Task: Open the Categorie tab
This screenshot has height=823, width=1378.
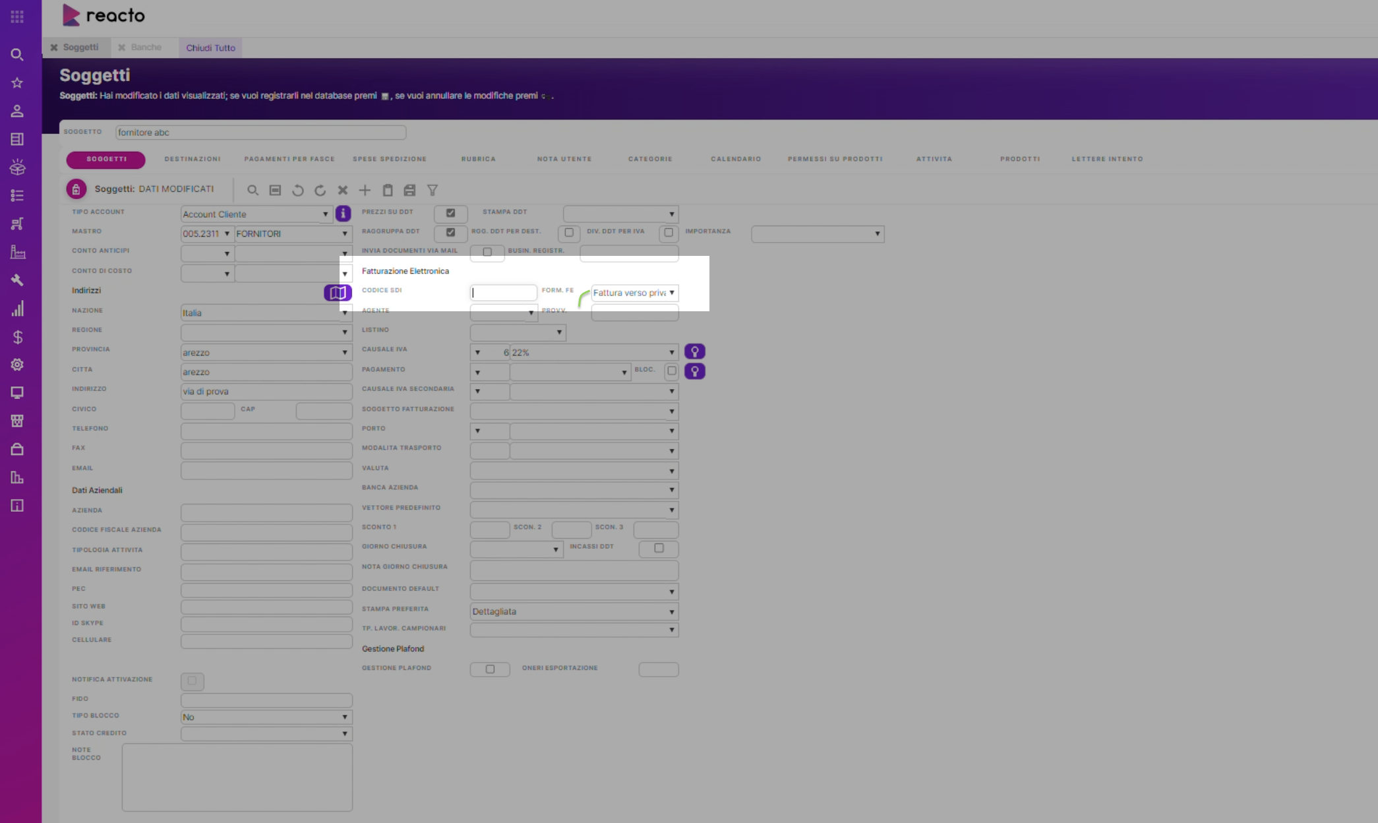Action: (650, 159)
